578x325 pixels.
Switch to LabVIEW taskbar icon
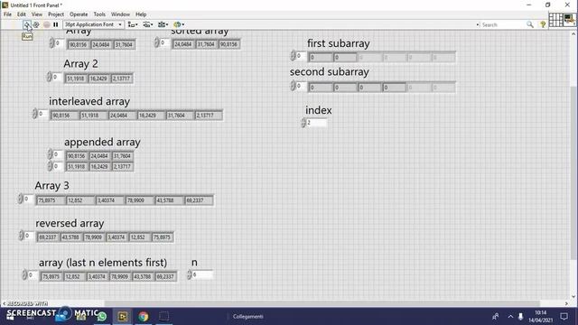coord(123,316)
